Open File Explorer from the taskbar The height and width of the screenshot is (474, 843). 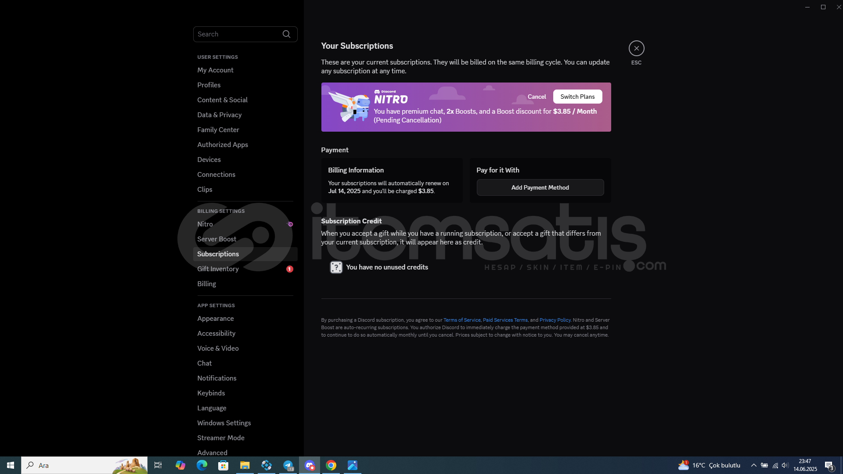click(x=245, y=465)
